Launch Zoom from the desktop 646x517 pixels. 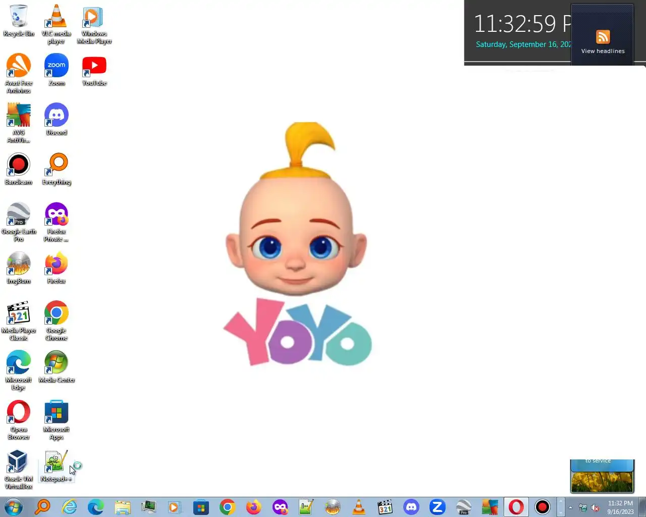tap(57, 70)
